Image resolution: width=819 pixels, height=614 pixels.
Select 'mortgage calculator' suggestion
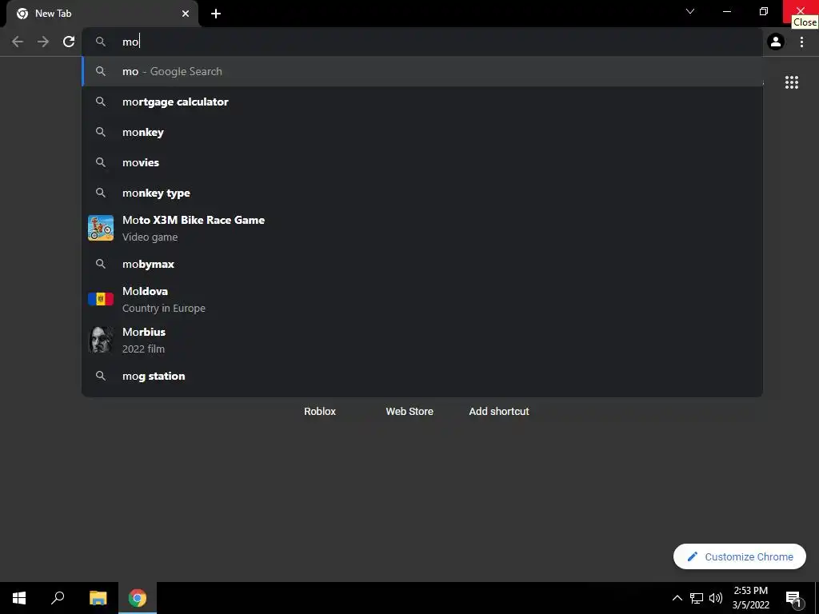click(422, 102)
